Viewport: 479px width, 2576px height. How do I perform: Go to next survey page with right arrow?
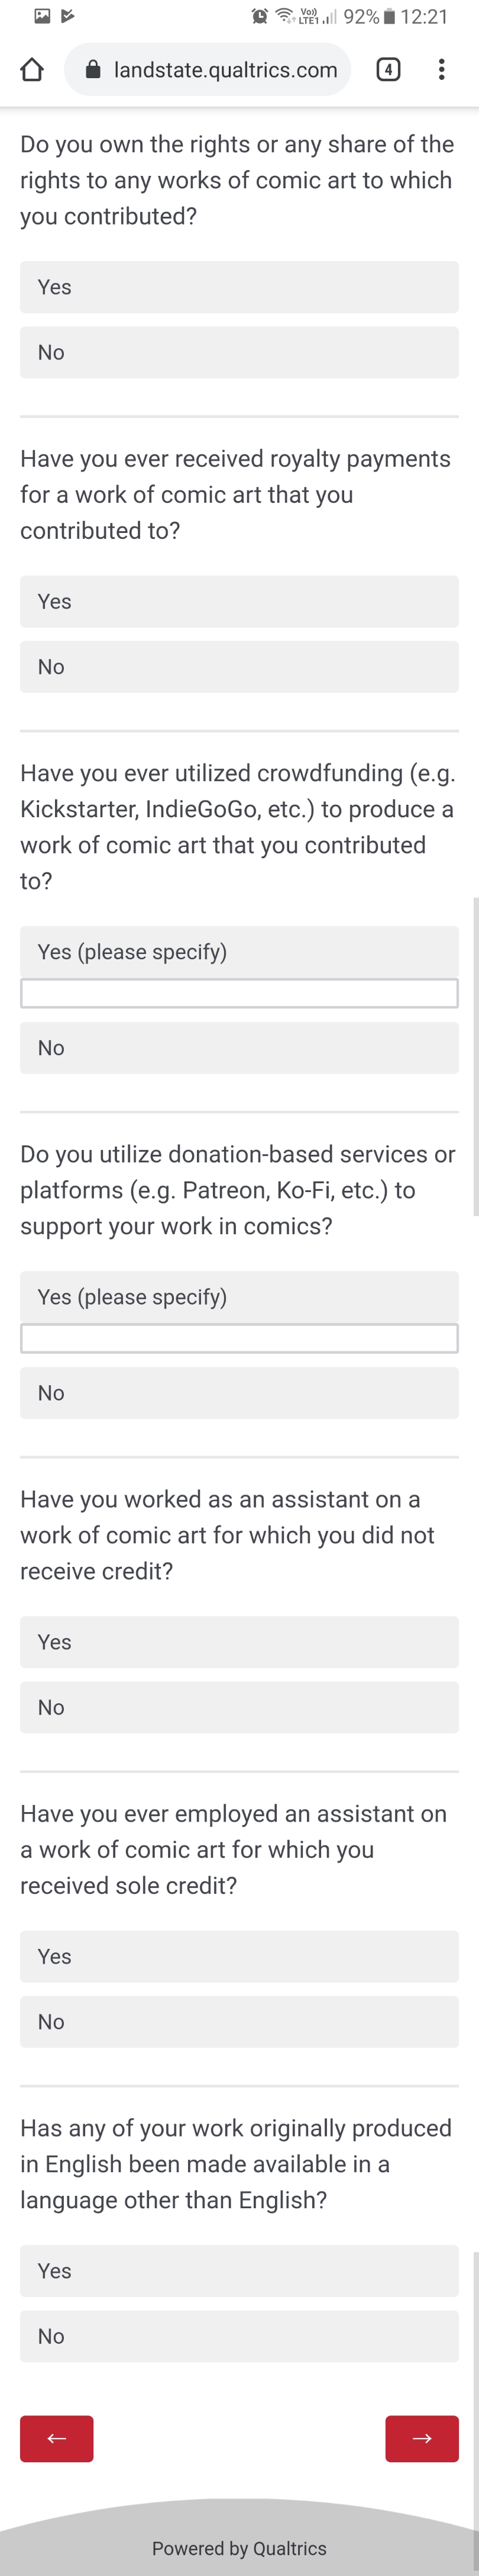[x=422, y=2438]
